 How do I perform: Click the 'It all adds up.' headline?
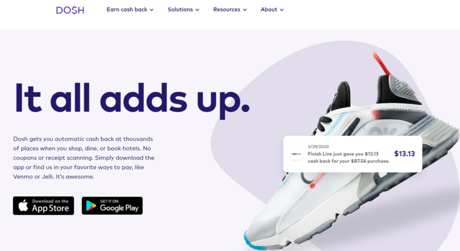click(132, 99)
